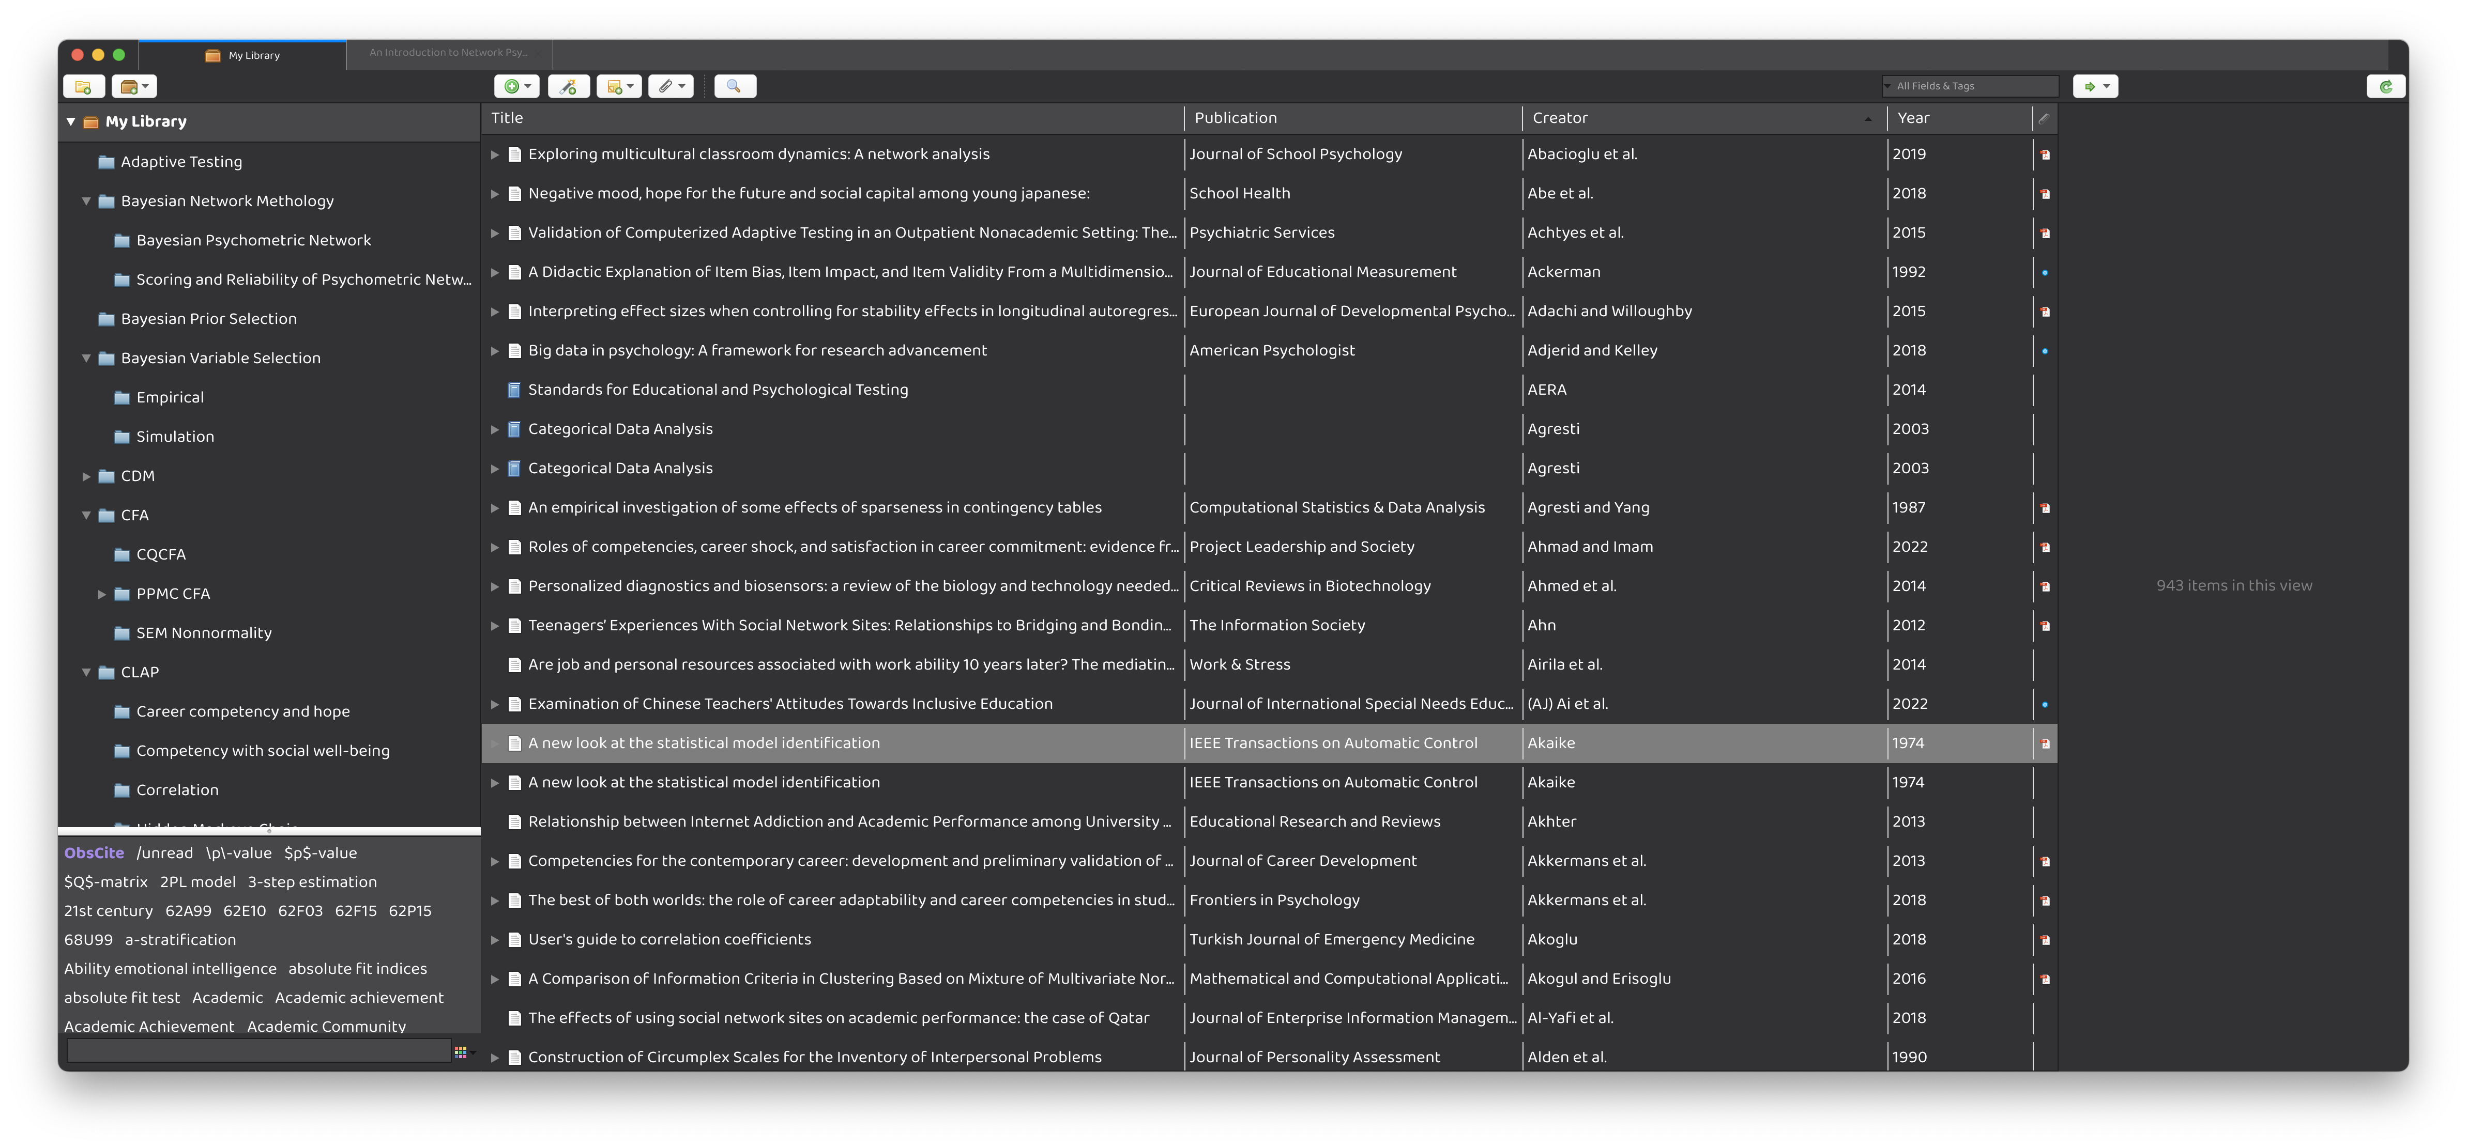Image resolution: width=2467 pixels, height=1148 pixels.
Task: Open the New Note dropdown arrow
Action: pyautogui.click(x=630, y=86)
